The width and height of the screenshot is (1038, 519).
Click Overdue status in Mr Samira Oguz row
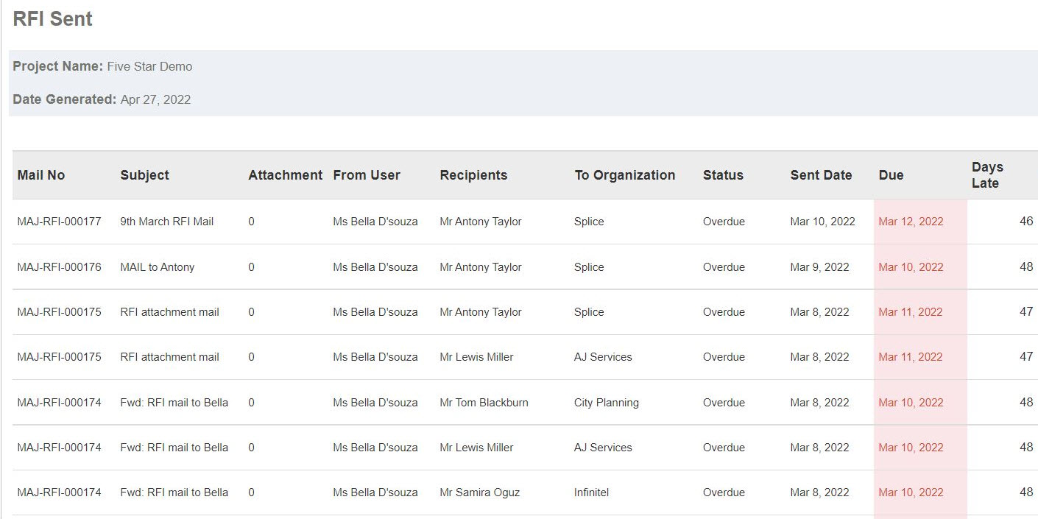point(724,492)
